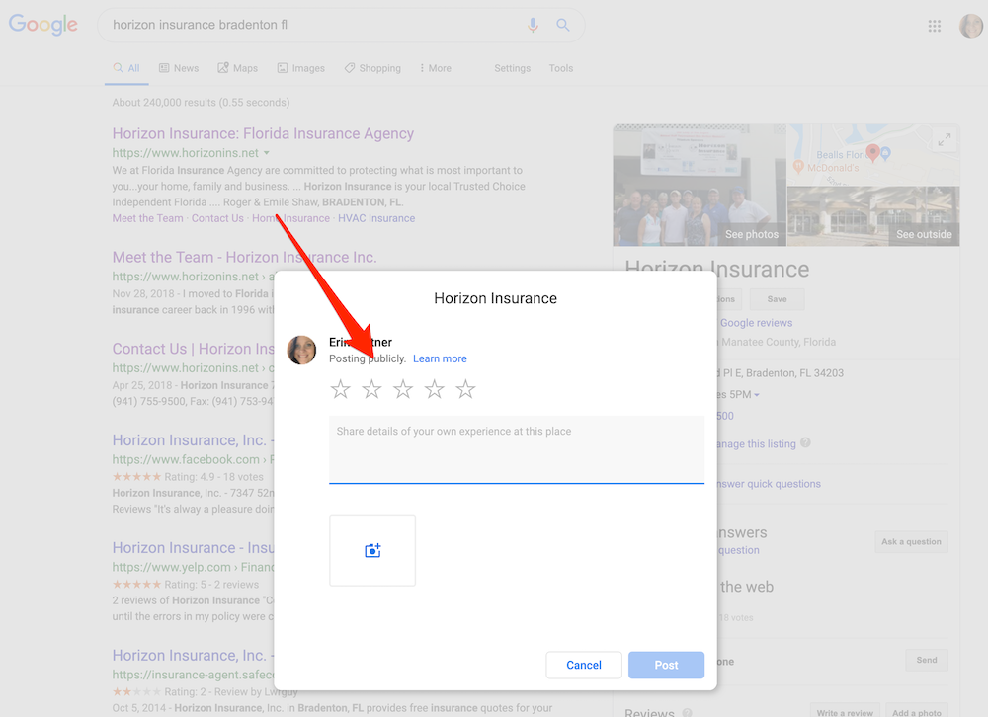988x717 pixels.
Task: Open the Learn more link
Action: click(x=440, y=358)
